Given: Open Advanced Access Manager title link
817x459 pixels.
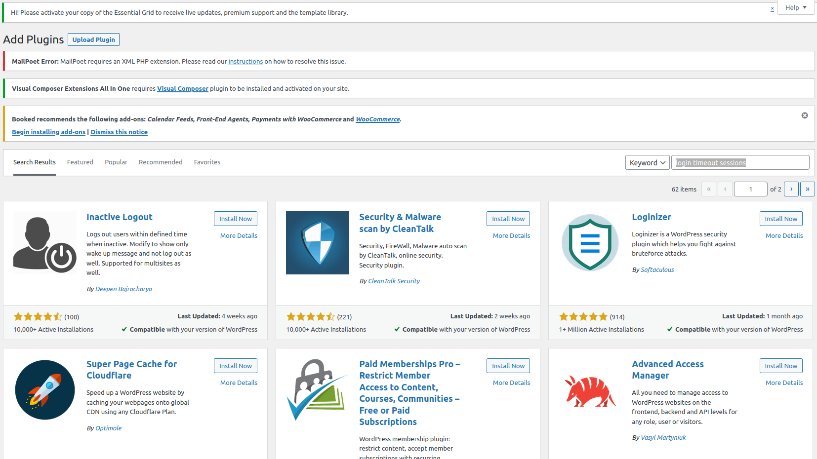Looking at the screenshot, I should pyautogui.click(x=668, y=370).
